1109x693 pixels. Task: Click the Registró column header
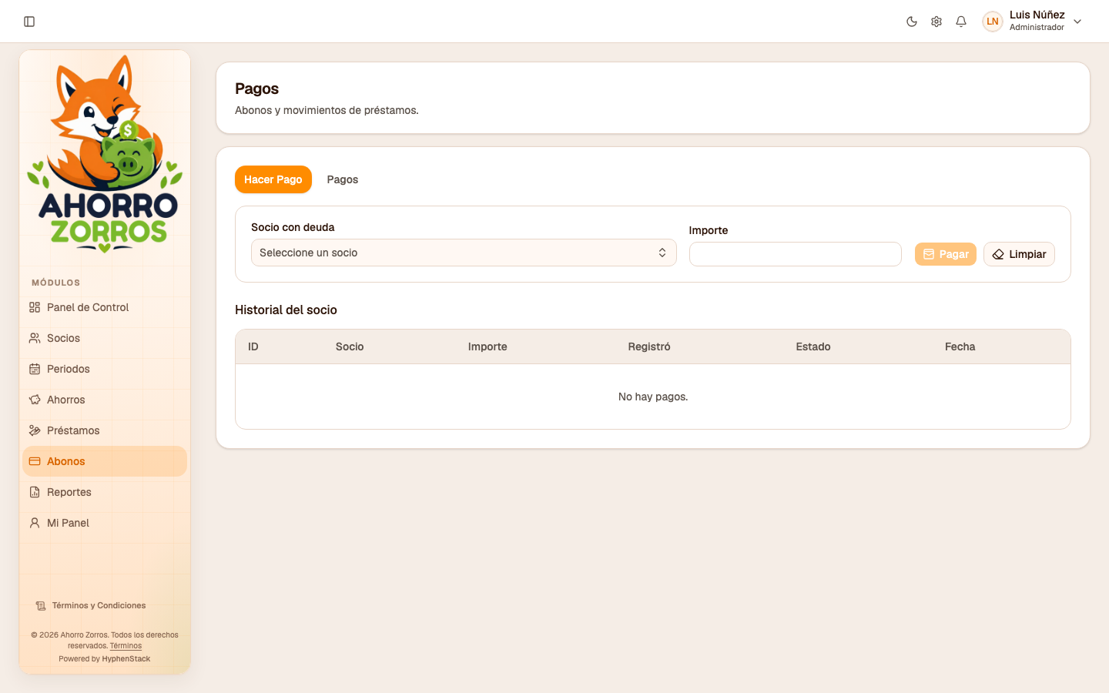click(x=649, y=346)
